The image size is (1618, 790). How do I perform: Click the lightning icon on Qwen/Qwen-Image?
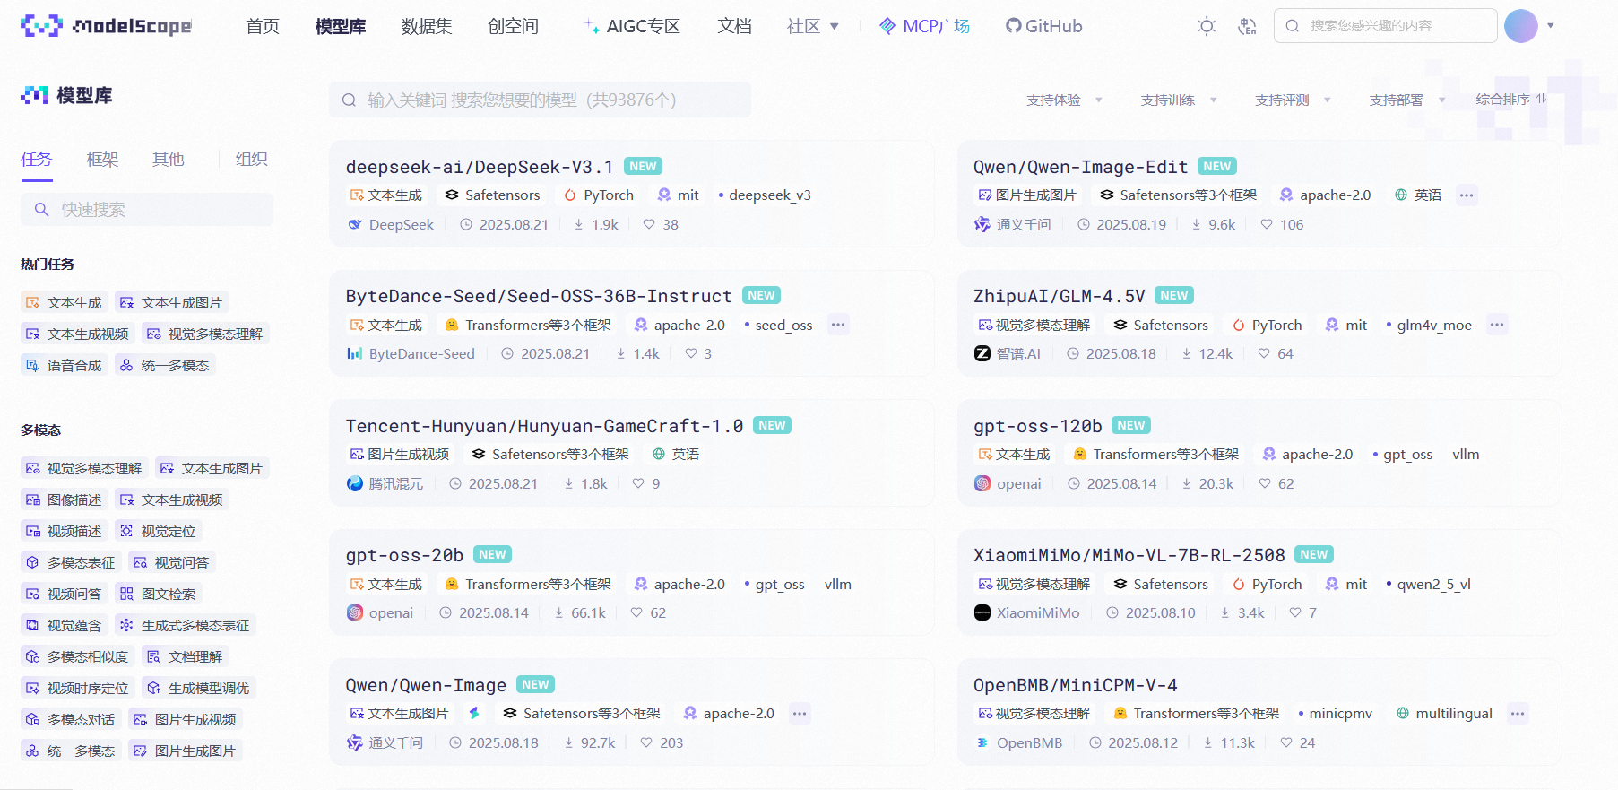tap(474, 713)
